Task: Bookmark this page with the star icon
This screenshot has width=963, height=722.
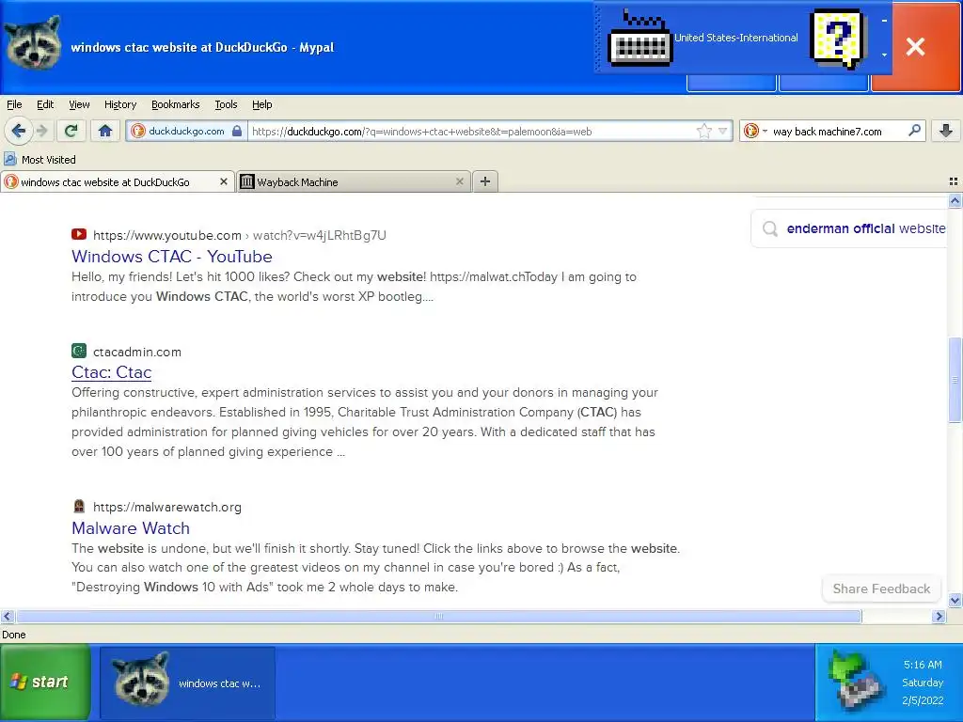Action: [703, 131]
